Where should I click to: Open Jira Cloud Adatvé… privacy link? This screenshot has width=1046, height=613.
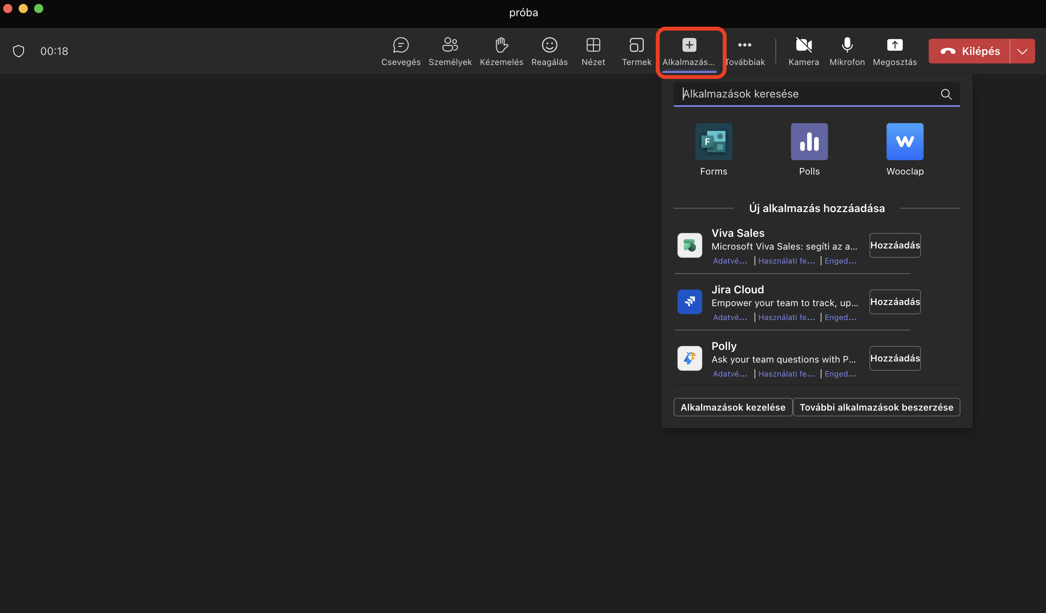(x=730, y=317)
